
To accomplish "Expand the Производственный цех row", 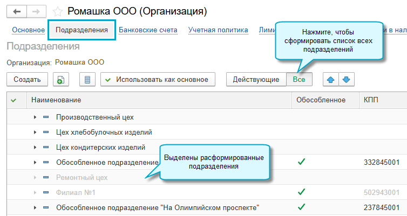I will [35, 117].
